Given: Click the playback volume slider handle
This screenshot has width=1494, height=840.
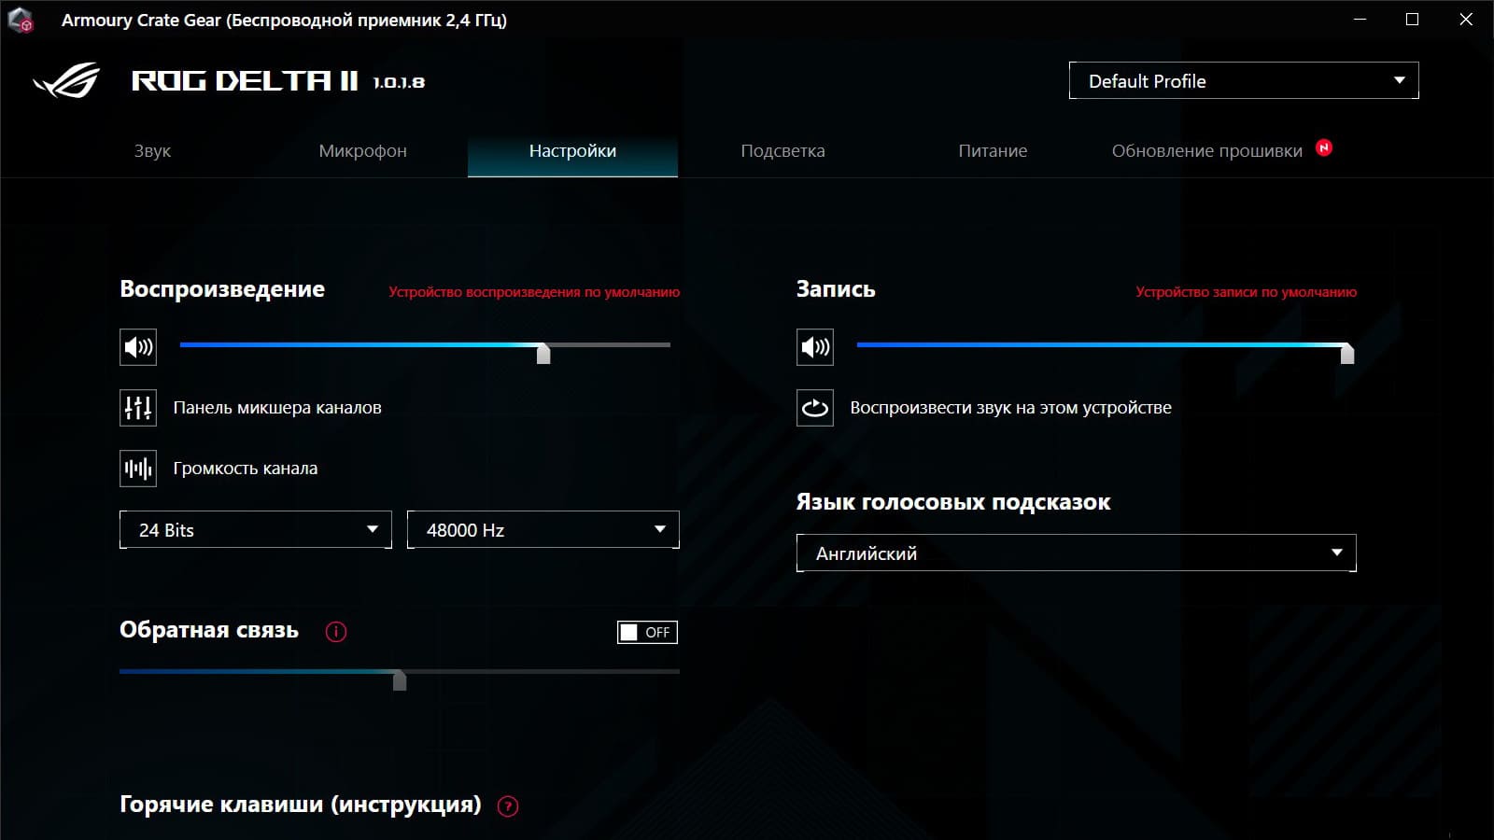Looking at the screenshot, I should [x=543, y=353].
